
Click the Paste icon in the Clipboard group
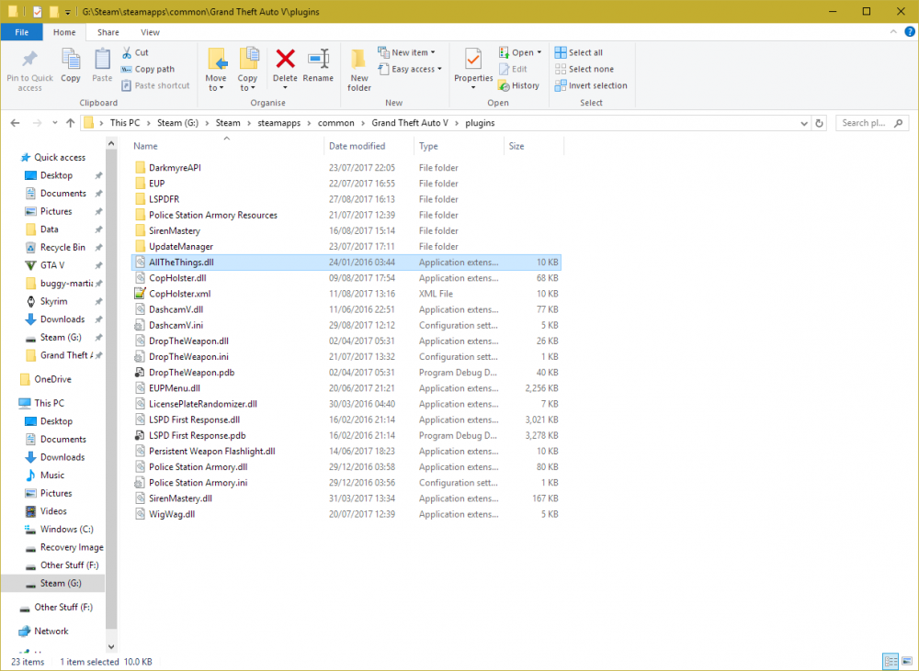(x=101, y=64)
